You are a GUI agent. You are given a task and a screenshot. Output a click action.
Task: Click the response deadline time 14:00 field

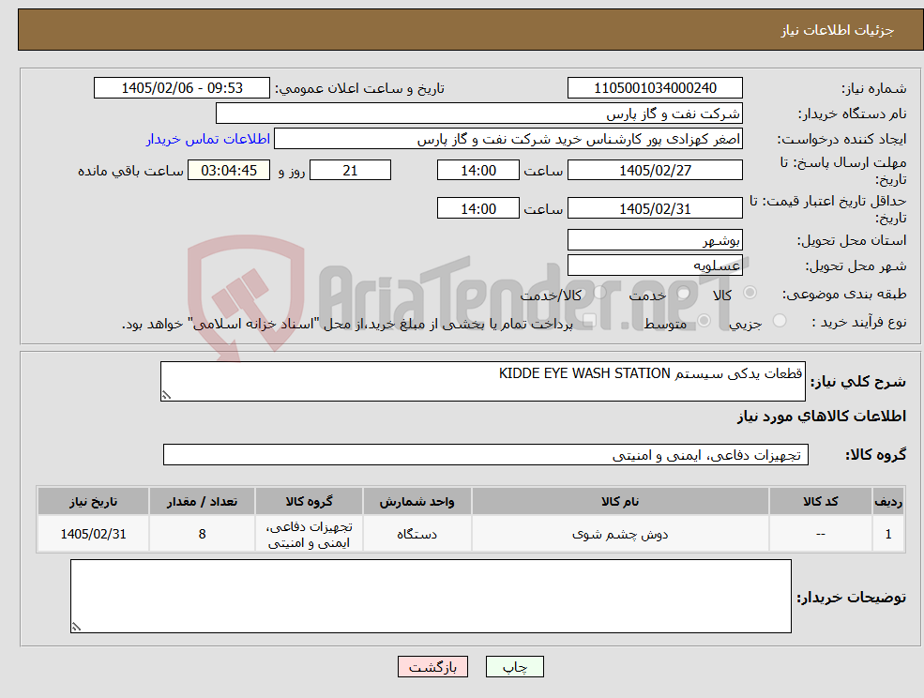tap(477, 171)
